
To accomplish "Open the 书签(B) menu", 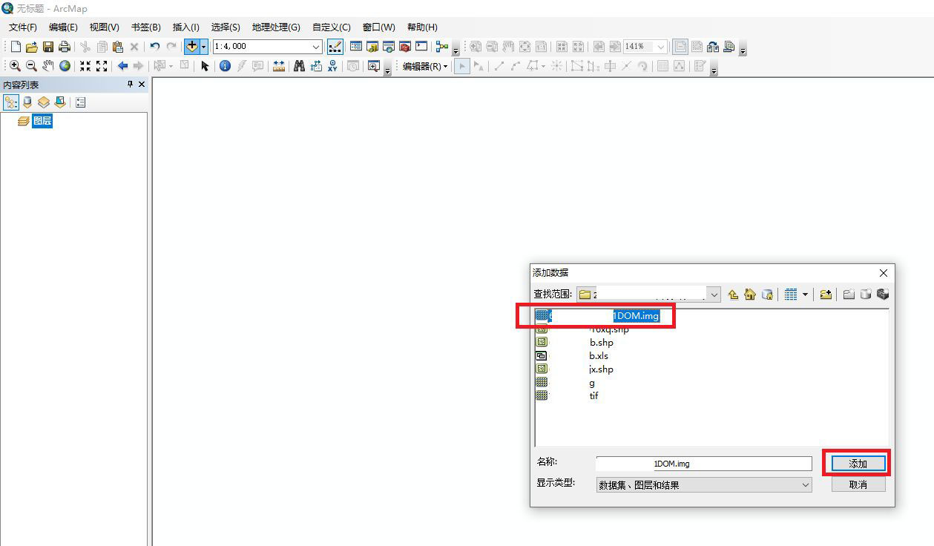I will point(146,27).
